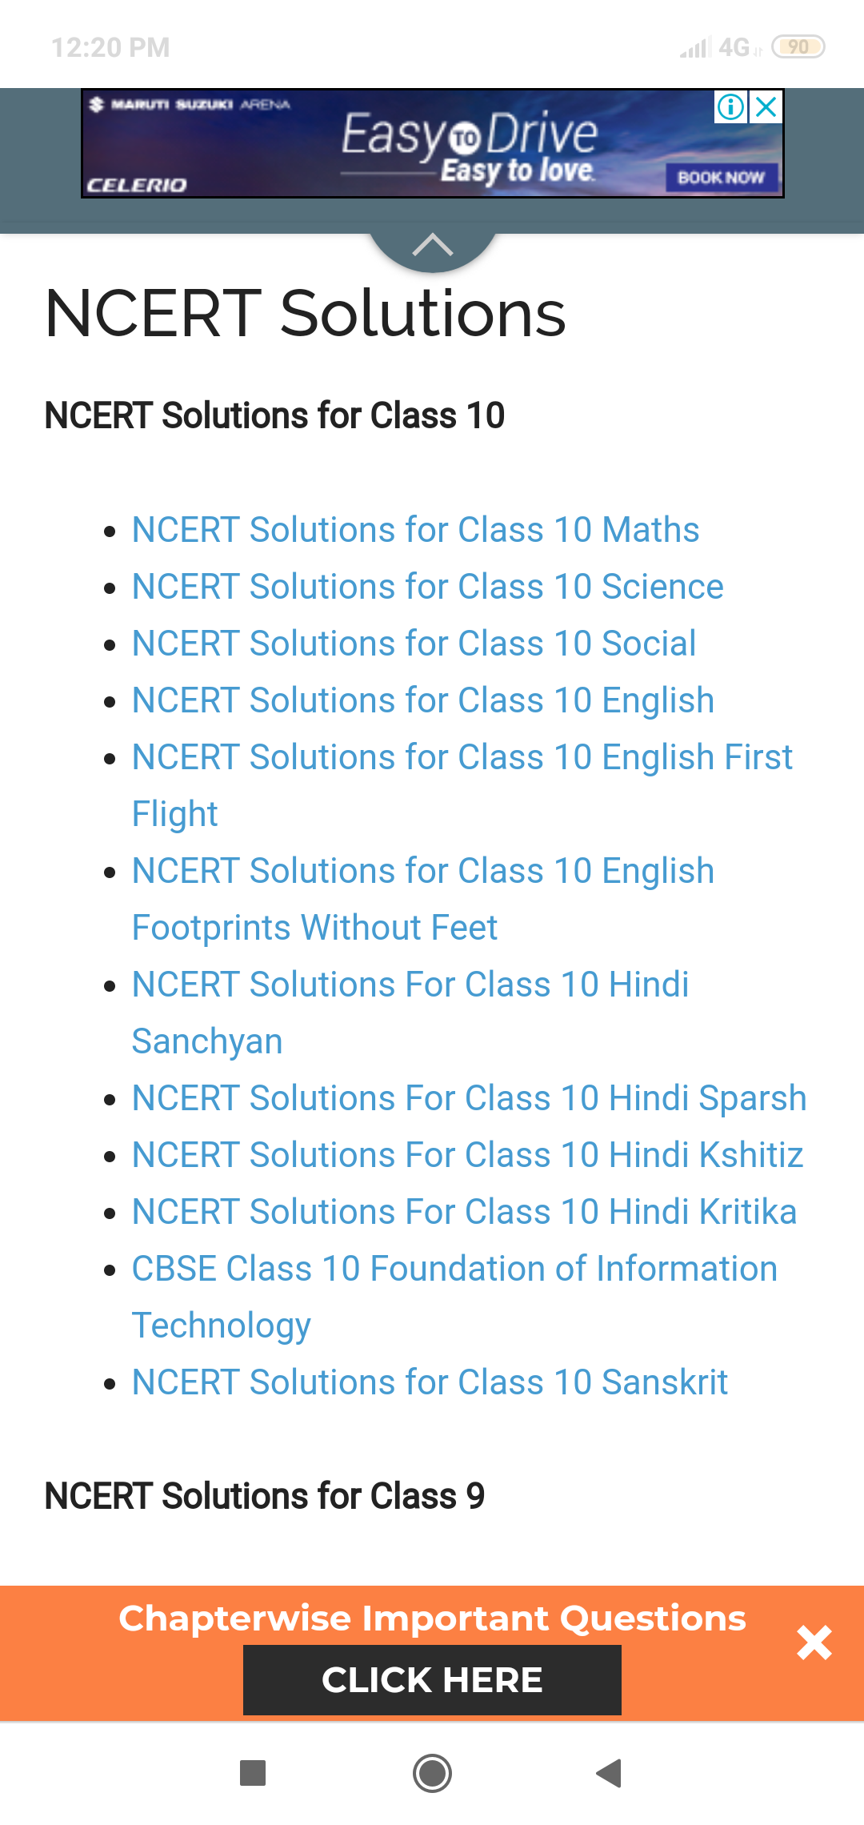Tap Android recent apps square icon
The image size is (864, 1825).
[253, 1773]
